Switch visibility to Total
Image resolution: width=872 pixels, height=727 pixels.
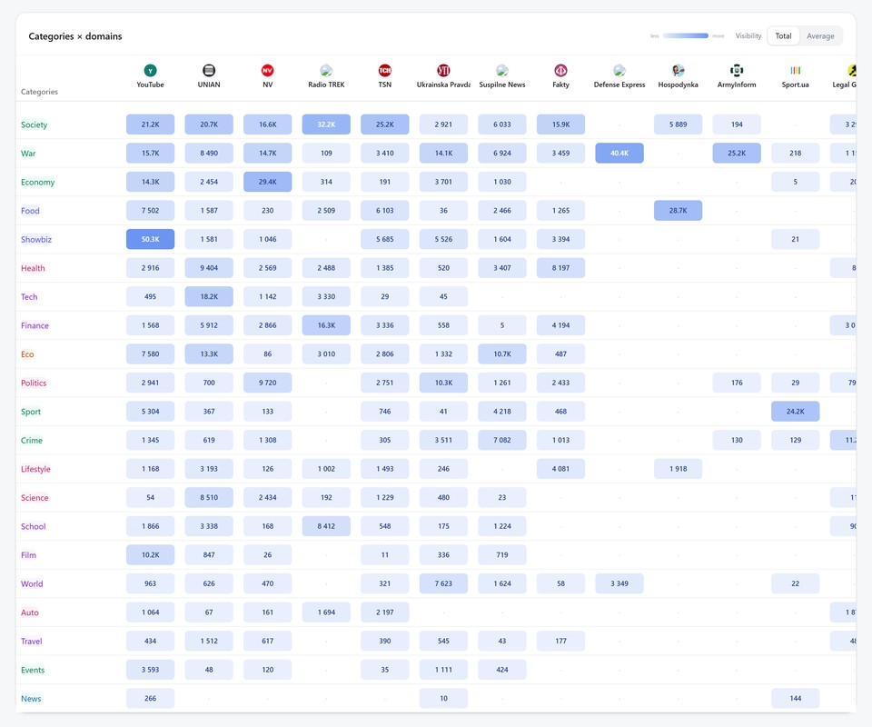tap(783, 36)
